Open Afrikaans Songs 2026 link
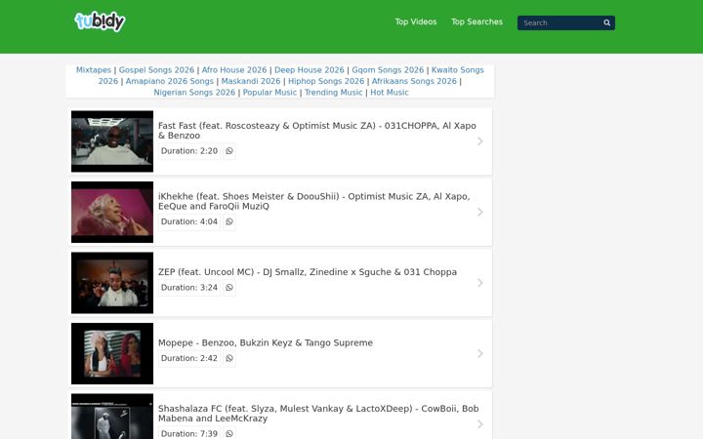The image size is (703, 439). pyautogui.click(x=414, y=81)
